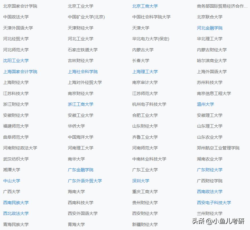Select 河北经贸大学 entry
Viewport: 250px width, 230px height.
16,39
